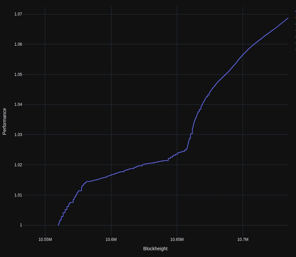
Task: Select the pink legend trace marker
Action: (295, 49)
